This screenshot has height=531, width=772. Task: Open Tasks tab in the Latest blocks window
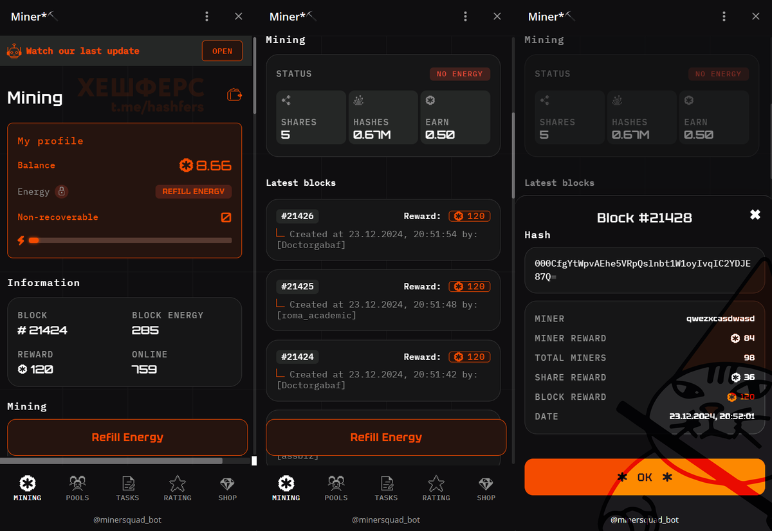tap(386, 489)
